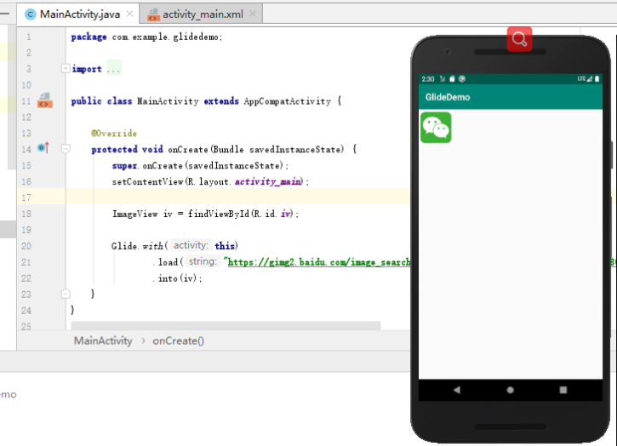Image resolution: width=617 pixels, height=446 pixels.
Task: Click the activity_main reference on line 16
Action: tap(268, 181)
